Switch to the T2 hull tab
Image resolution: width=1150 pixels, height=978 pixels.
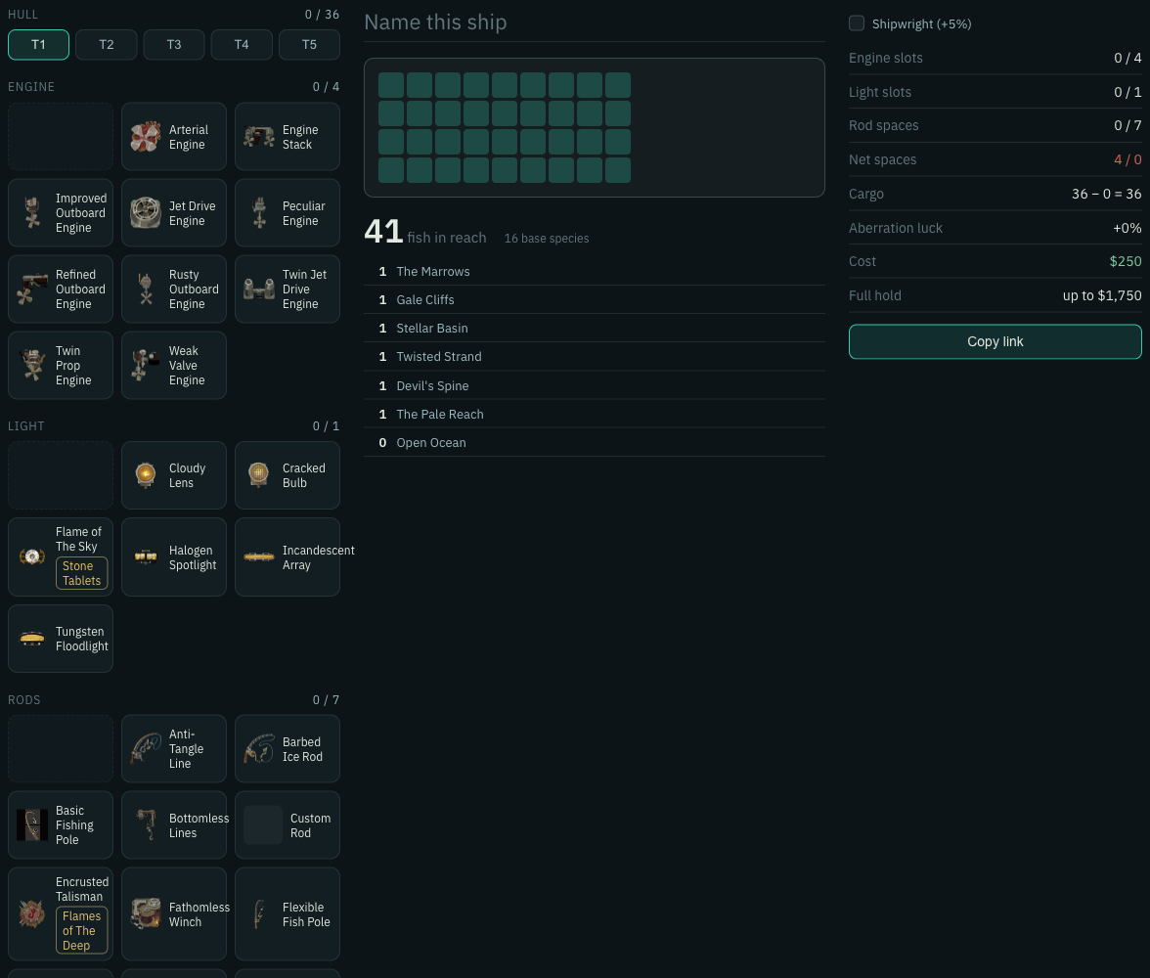[107, 45]
